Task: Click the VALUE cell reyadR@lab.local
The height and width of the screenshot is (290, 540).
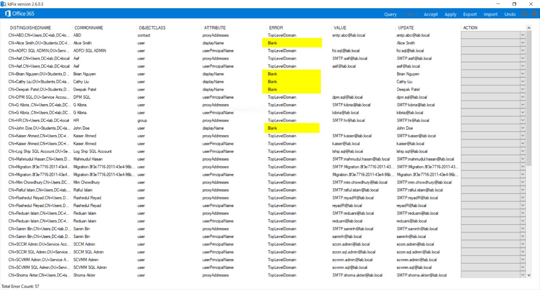Action: click(x=347, y=205)
